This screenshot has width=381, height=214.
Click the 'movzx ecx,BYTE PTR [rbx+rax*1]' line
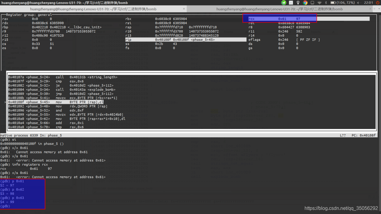tap(63, 98)
